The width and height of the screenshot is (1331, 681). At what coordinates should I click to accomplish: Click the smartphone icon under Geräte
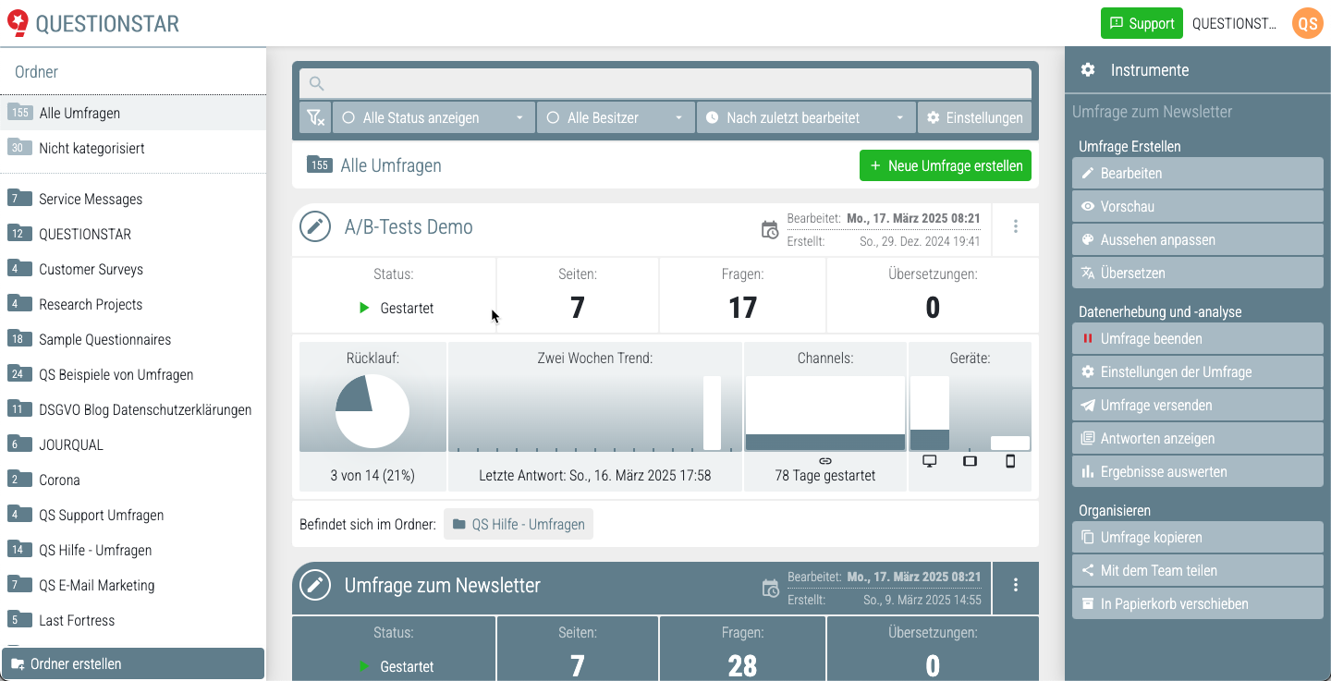(x=1010, y=461)
